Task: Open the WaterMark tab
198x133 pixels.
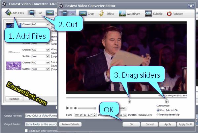Action: pyautogui.click(x=129, y=13)
